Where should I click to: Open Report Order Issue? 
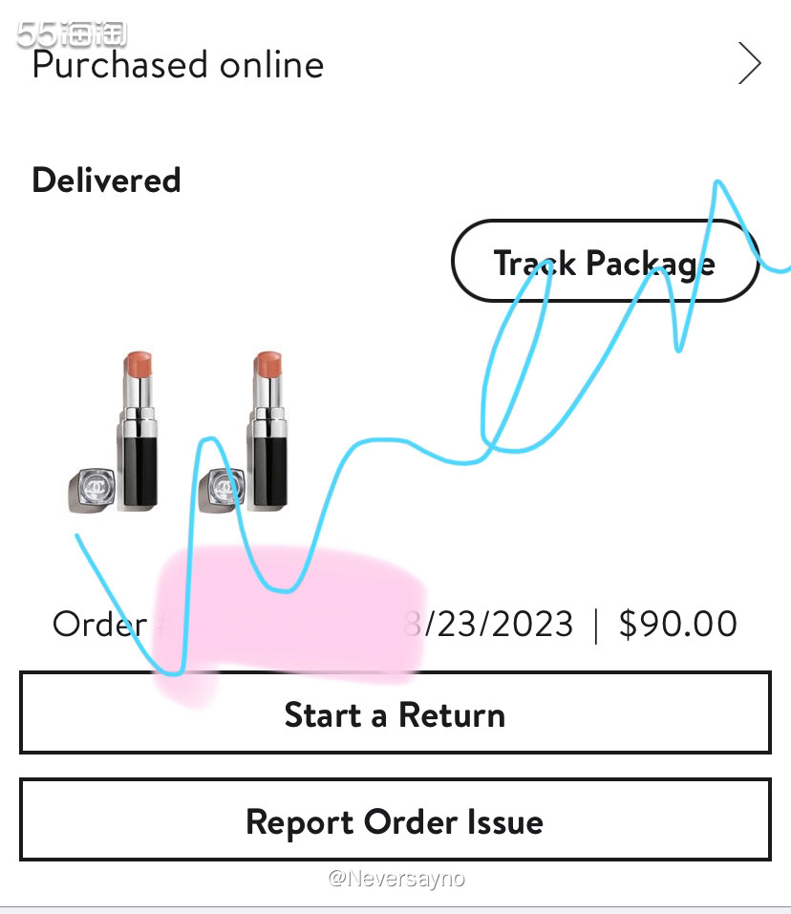[395, 819]
